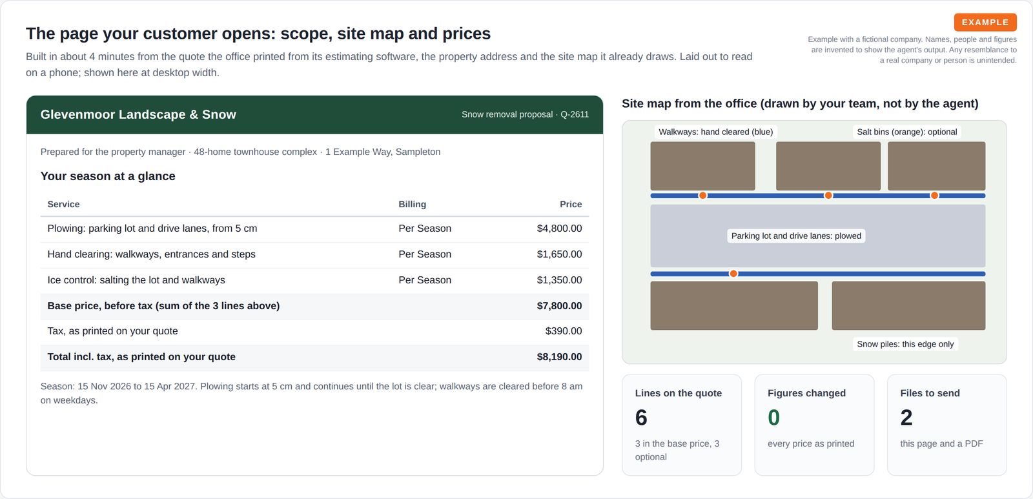This screenshot has height=499, width=1033.
Task: Click the 'Prepared for the property manager' line
Action: pyautogui.click(x=240, y=152)
